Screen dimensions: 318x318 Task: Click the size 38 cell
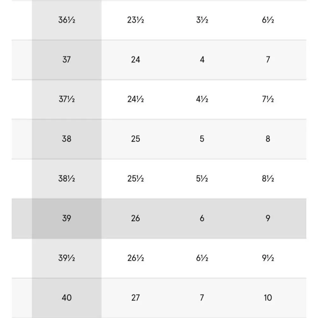(x=66, y=139)
